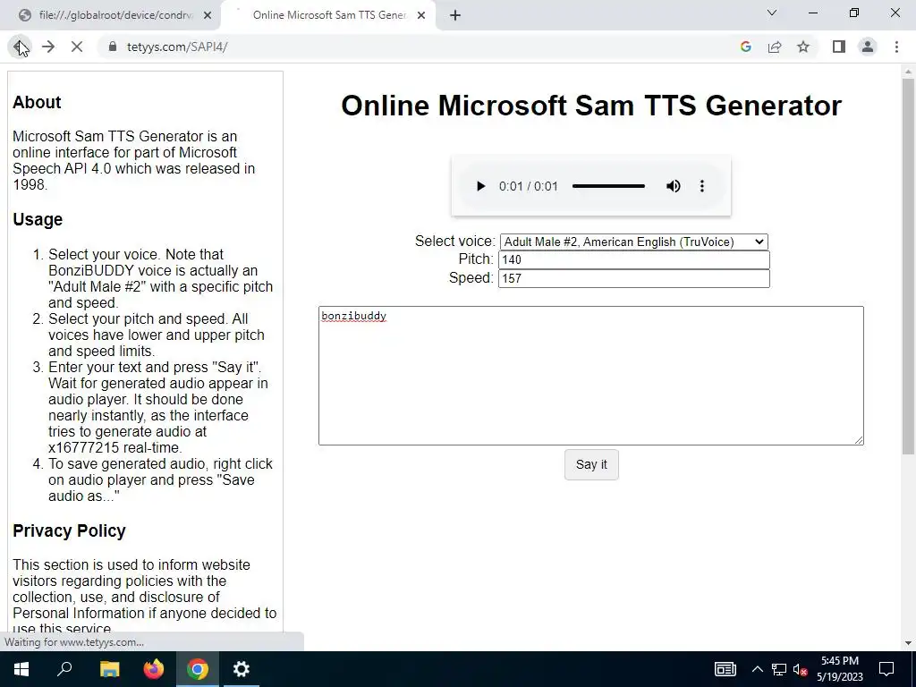Go forward in browser history
Image resolution: width=916 pixels, height=687 pixels.
pyautogui.click(x=48, y=47)
